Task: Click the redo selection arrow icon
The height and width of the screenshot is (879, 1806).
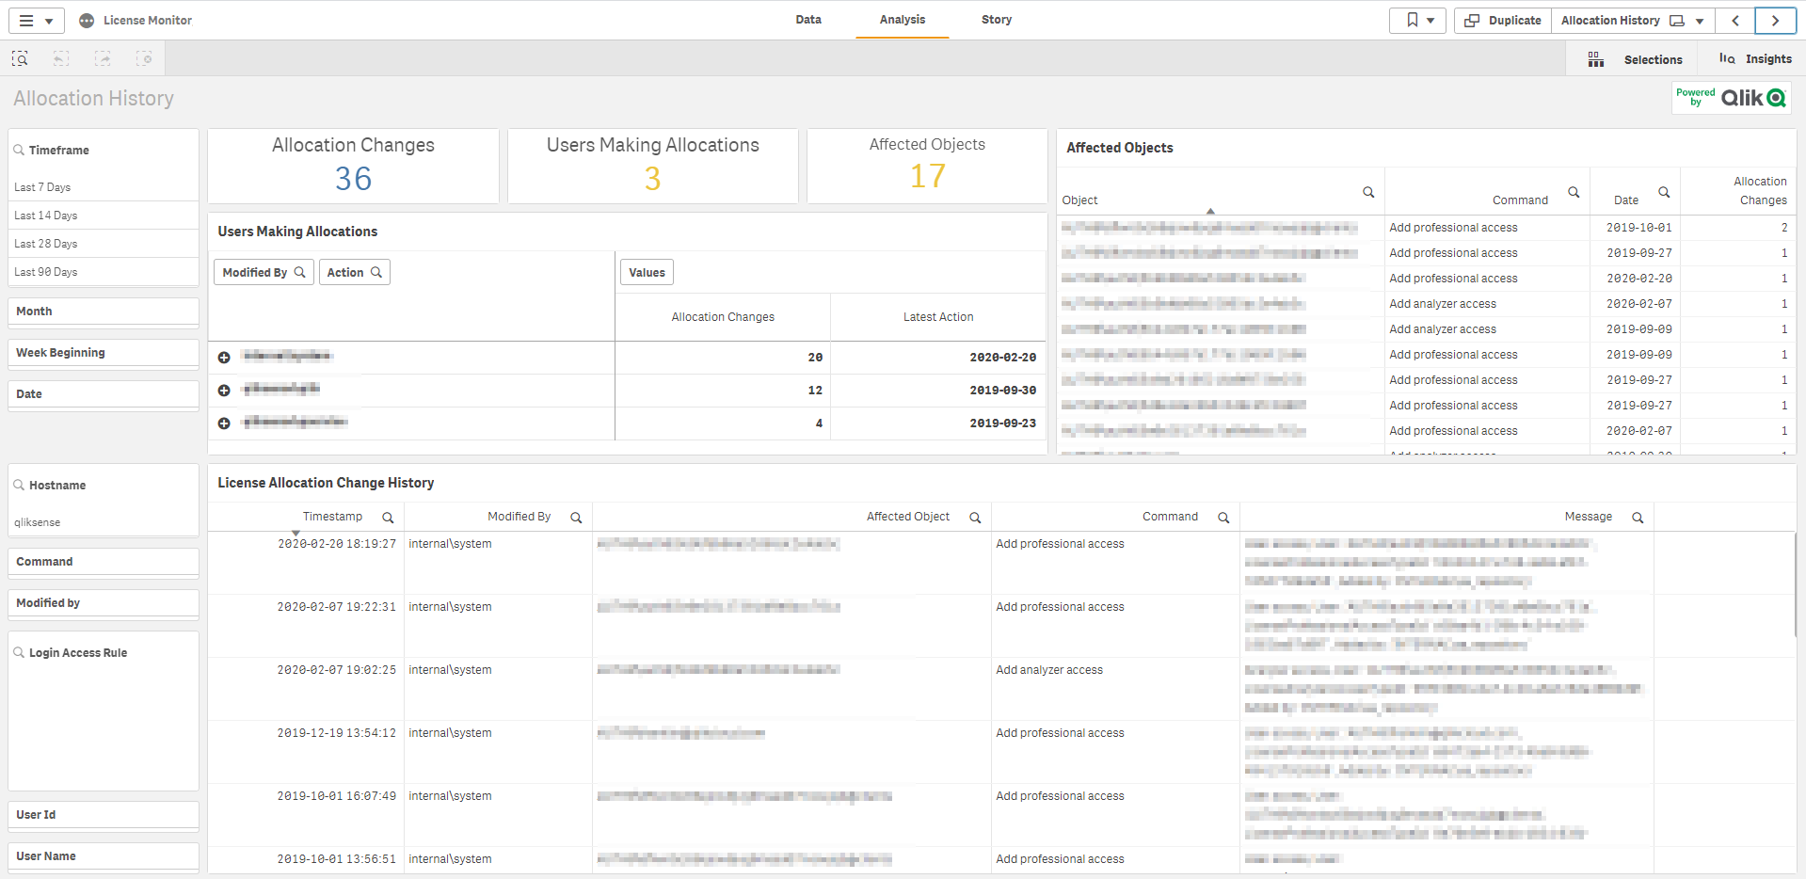Action: click(103, 57)
